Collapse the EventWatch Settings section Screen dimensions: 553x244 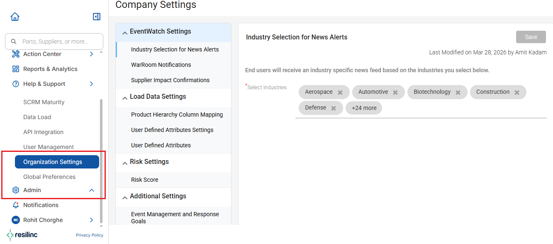pos(125,32)
